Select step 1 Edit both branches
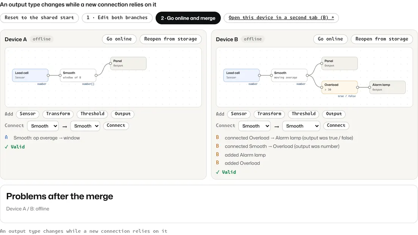 117,18
